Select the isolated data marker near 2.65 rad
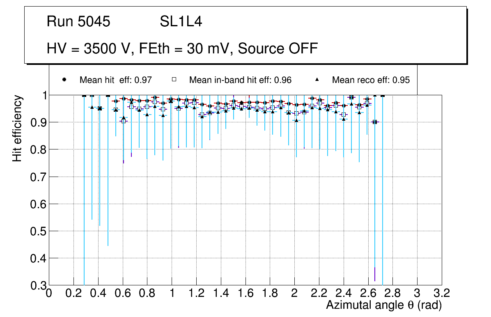Image resolution: width=491 pixels, height=317 pixels. (x=374, y=122)
